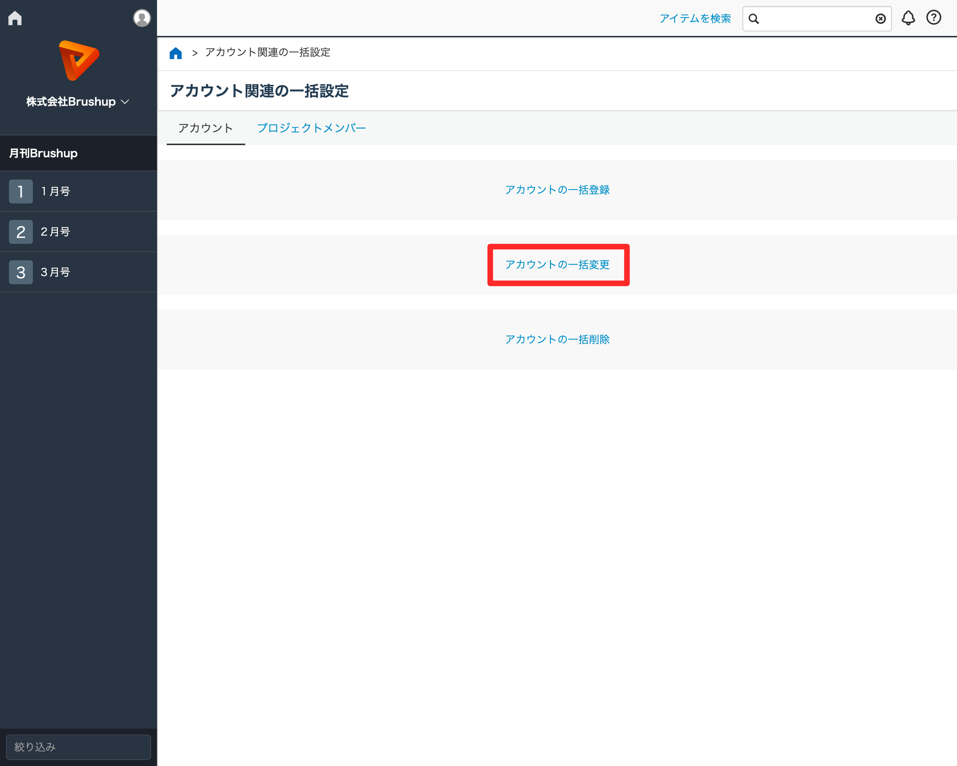
Task: Focus the top search box
Action: (x=817, y=19)
